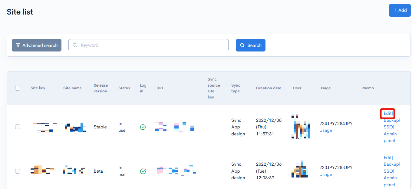Image resolution: width=412 pixels, height=189 pixels.
Task: Expand the Advanced search filter panel
Action: pyautogui.click(x=37, y=45)
